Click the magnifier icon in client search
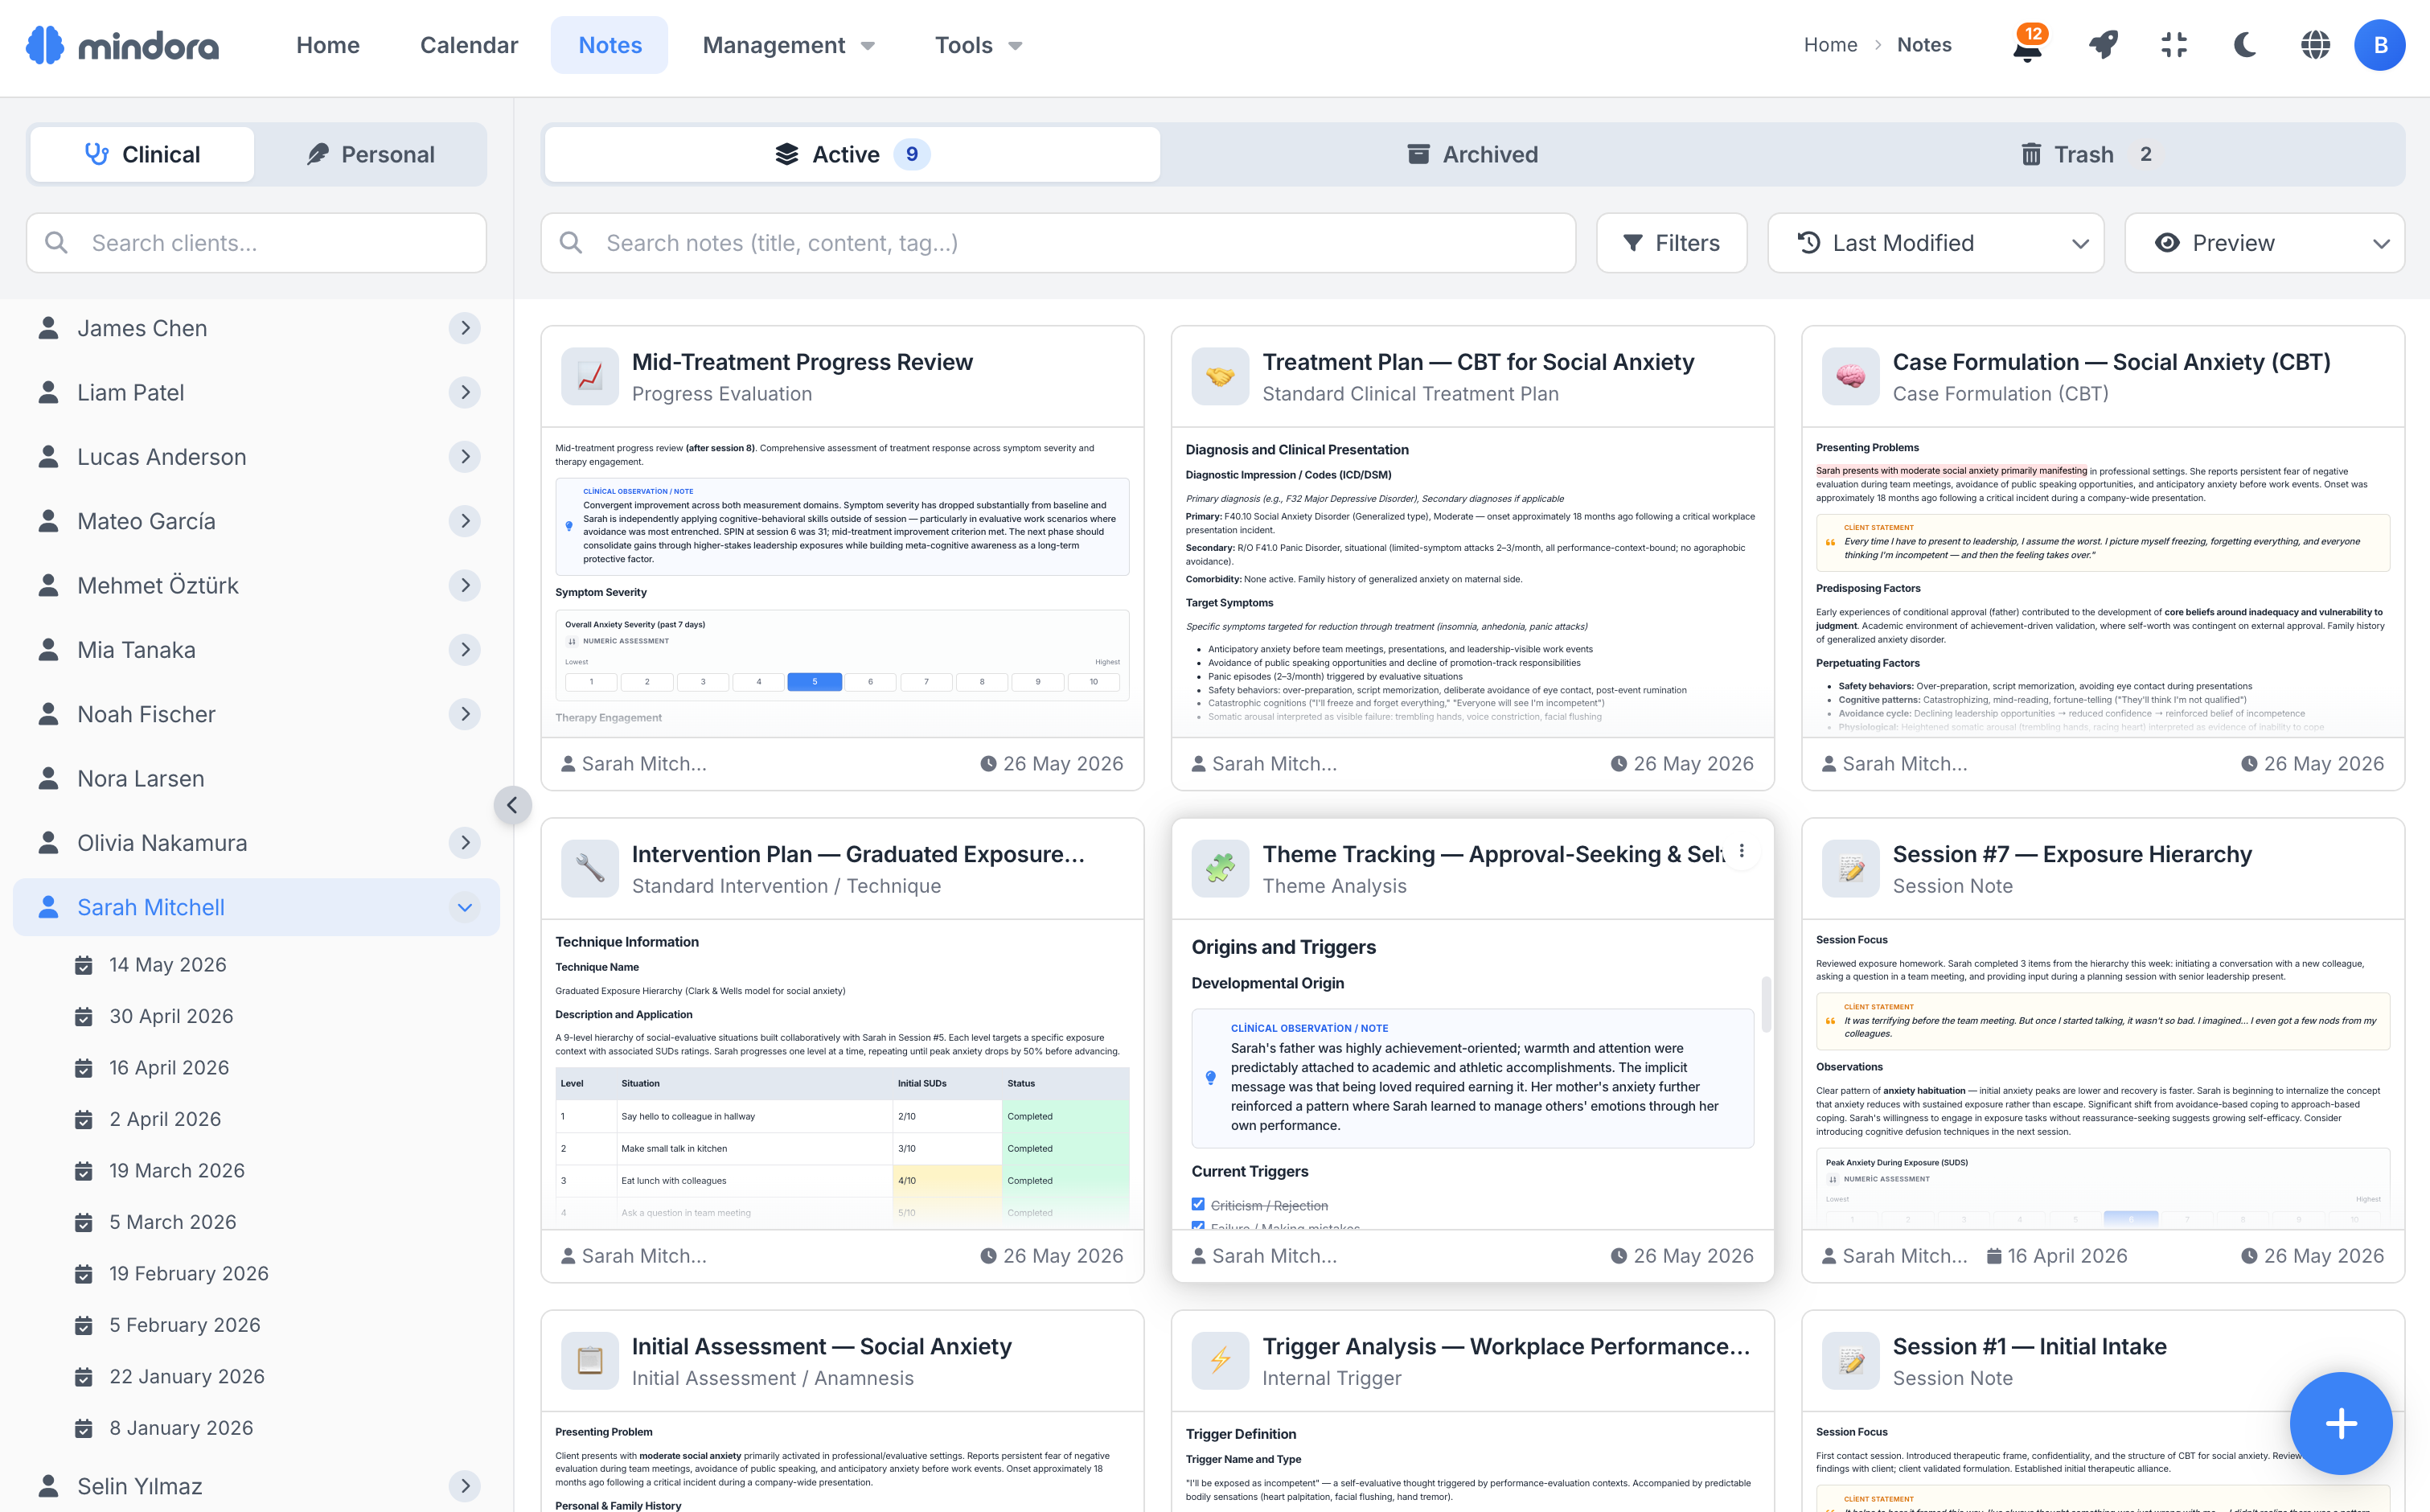2430x1512 pixels. (57, 243)
